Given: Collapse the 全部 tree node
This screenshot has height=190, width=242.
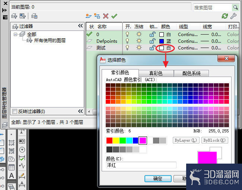Looking at the screenshot, I should click(x=15, y=34).
